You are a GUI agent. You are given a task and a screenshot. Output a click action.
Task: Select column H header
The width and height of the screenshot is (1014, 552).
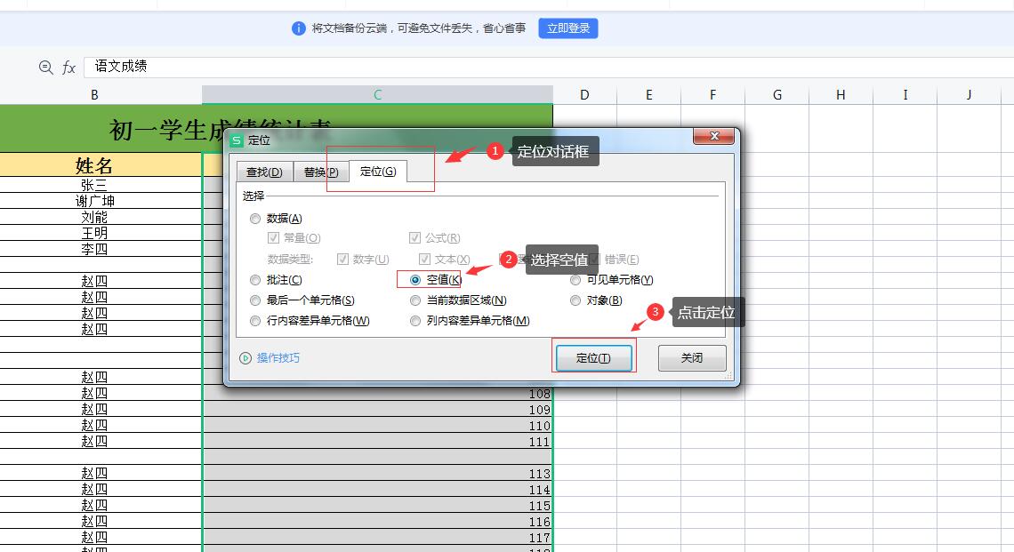point(841,95)
